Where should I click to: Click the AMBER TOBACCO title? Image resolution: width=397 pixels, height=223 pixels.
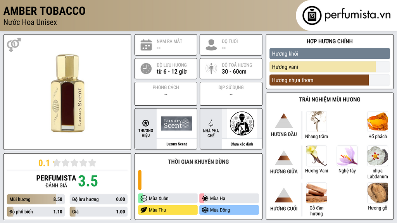(44, 11)
